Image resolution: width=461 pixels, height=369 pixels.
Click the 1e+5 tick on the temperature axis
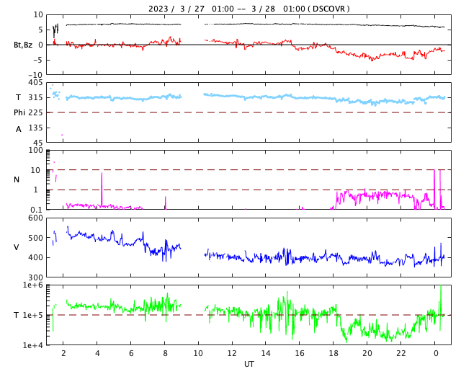click(33, 315)
